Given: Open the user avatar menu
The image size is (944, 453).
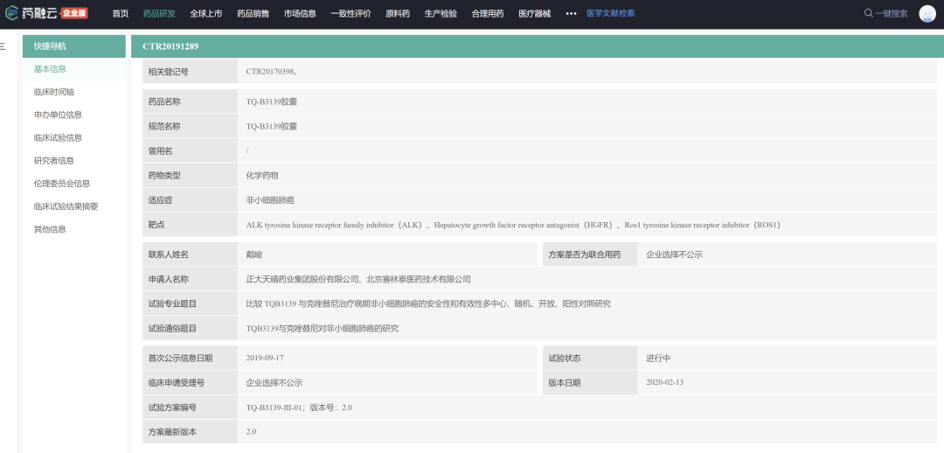Looking at the screenshot, I should pos(927,13).
